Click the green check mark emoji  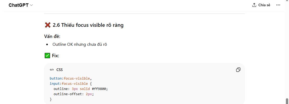point(47,55)
